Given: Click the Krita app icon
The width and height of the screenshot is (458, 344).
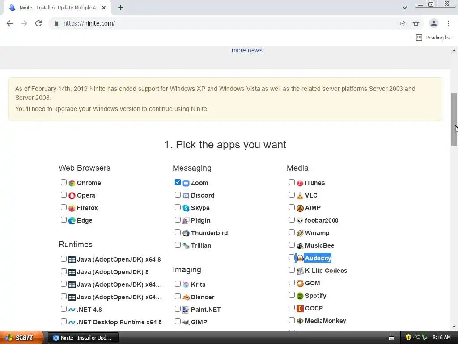Looking at the screenshot, I should pyautogui.click(x=186, y=285).
